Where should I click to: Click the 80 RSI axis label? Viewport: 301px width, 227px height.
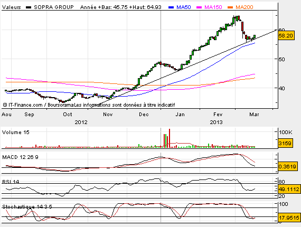(282, 182)
